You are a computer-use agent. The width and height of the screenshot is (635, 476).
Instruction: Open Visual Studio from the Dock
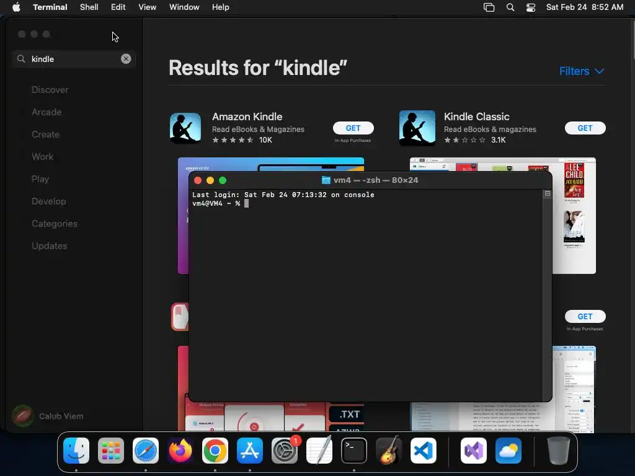coord(474,451)
